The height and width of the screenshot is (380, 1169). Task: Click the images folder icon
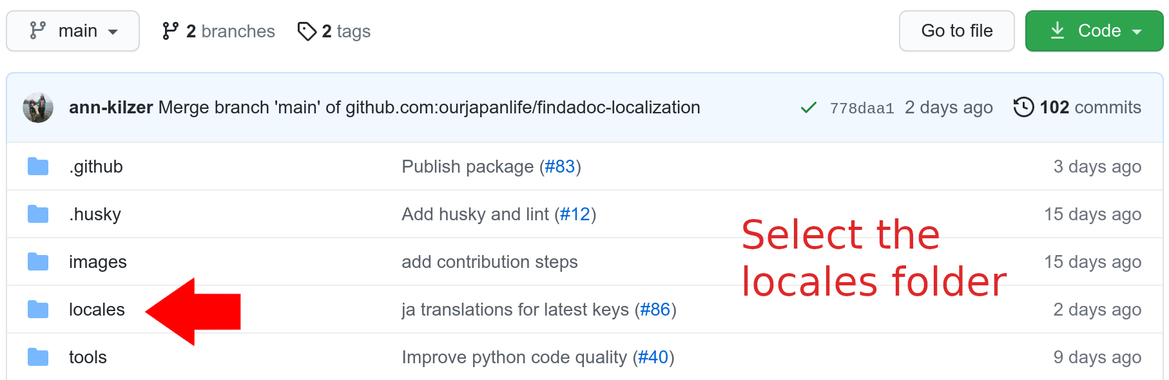pos(38,261)
